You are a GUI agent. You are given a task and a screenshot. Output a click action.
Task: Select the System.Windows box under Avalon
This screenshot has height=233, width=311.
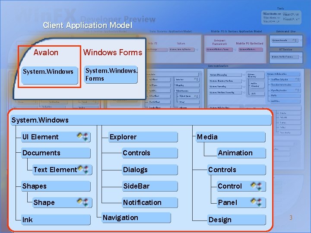49,76
